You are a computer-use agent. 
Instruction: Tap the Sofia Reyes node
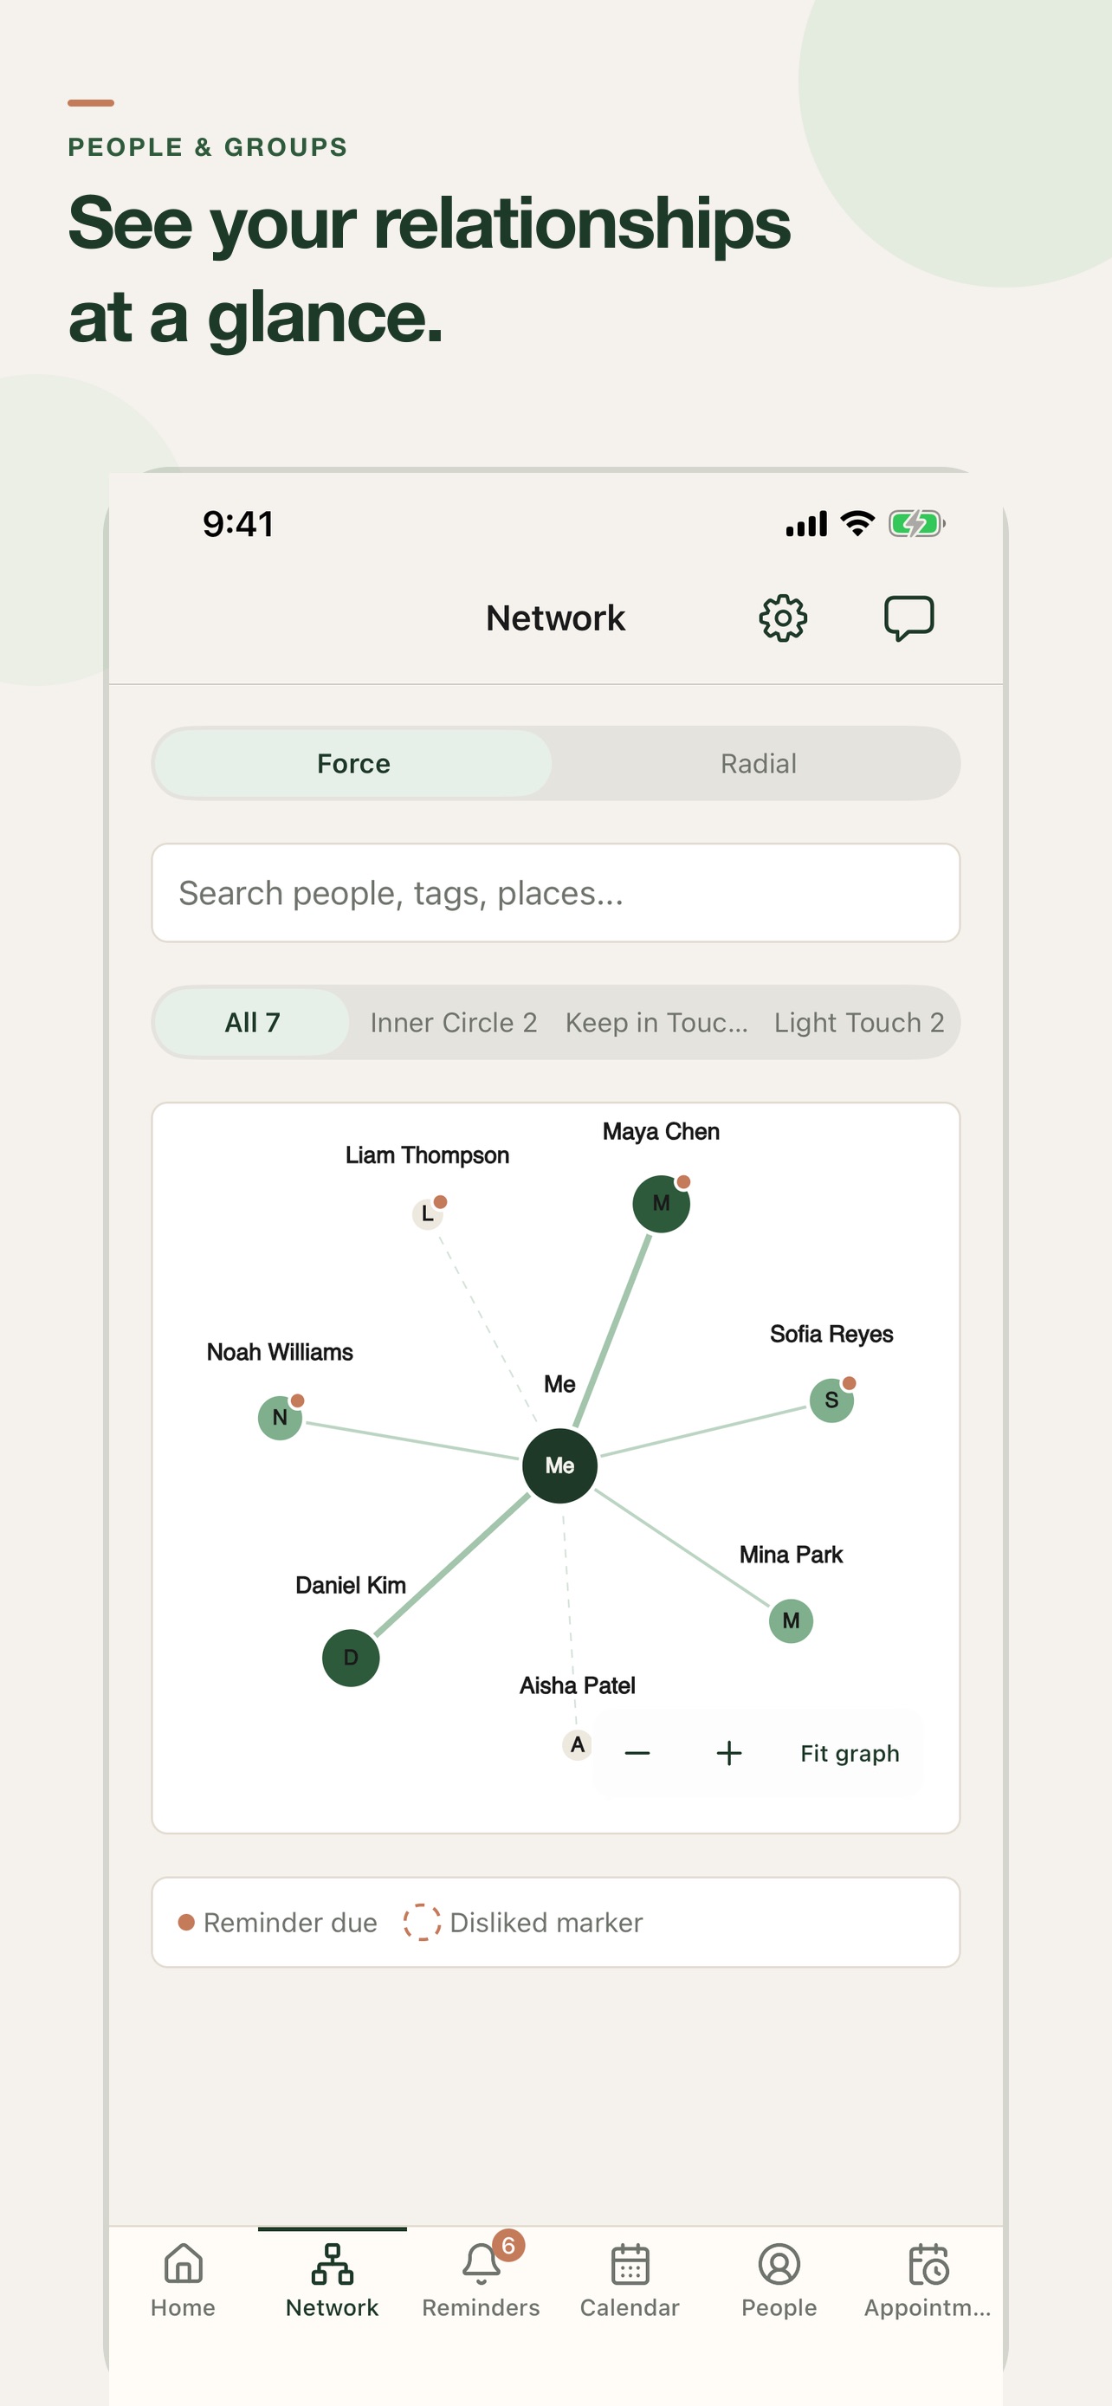point(831,1400)
